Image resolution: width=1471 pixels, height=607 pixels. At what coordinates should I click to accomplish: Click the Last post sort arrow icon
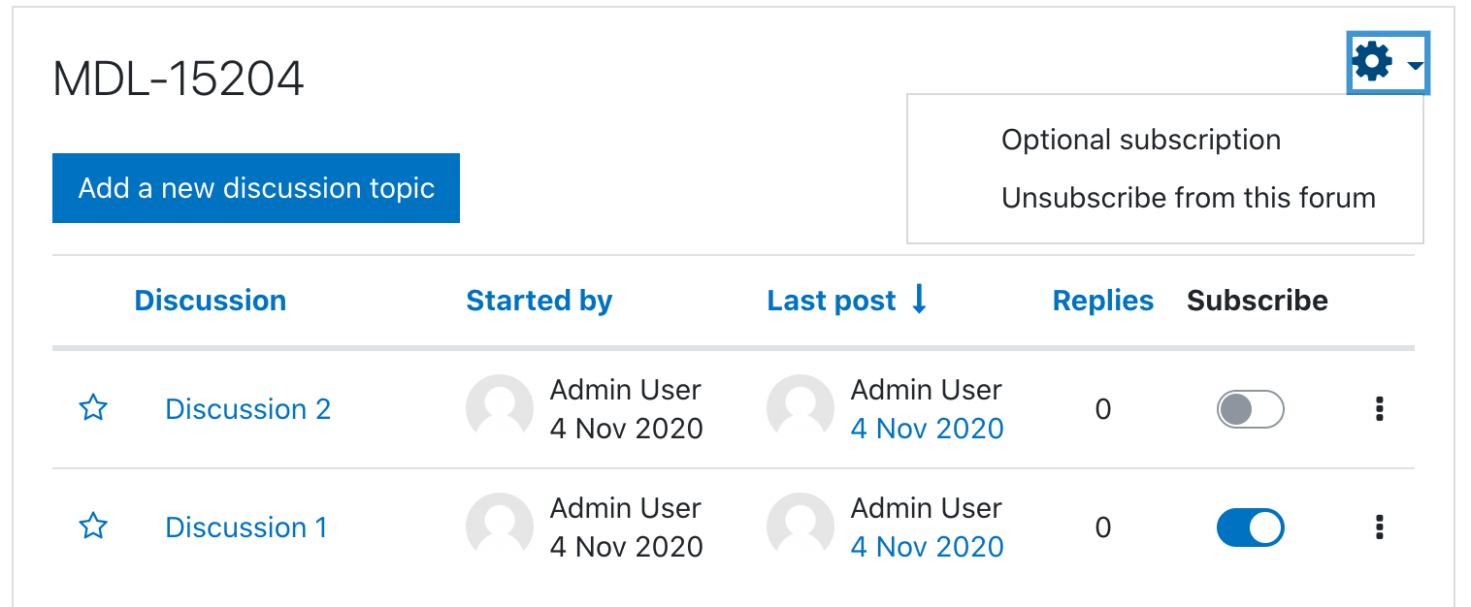[x=920, y=300]
